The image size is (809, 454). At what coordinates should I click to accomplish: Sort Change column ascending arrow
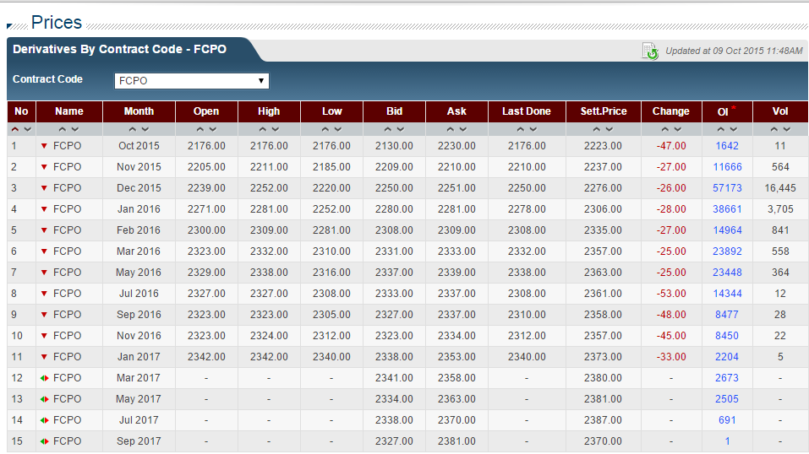pyautogui.click(x=665, y=129)
